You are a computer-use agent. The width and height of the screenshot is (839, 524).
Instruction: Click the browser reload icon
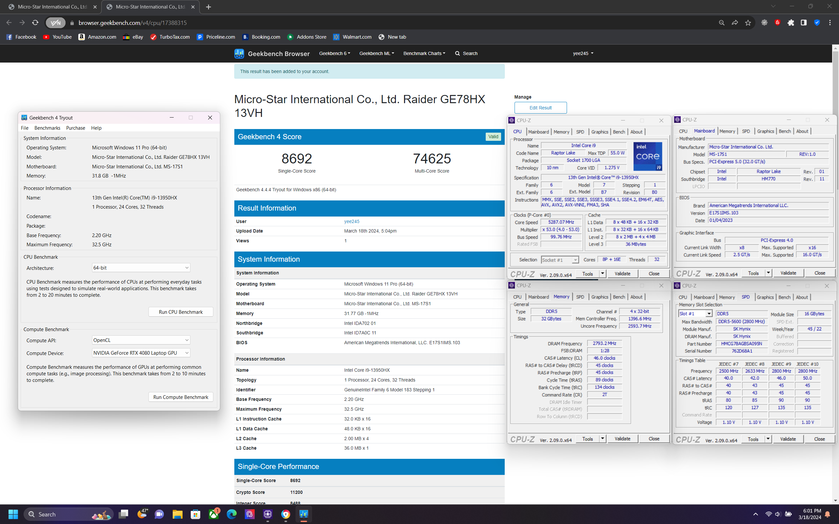tap(35, 23)
